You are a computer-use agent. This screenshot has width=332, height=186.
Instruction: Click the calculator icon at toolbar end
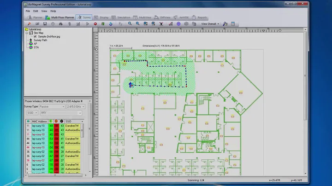(x=233, y=24)
